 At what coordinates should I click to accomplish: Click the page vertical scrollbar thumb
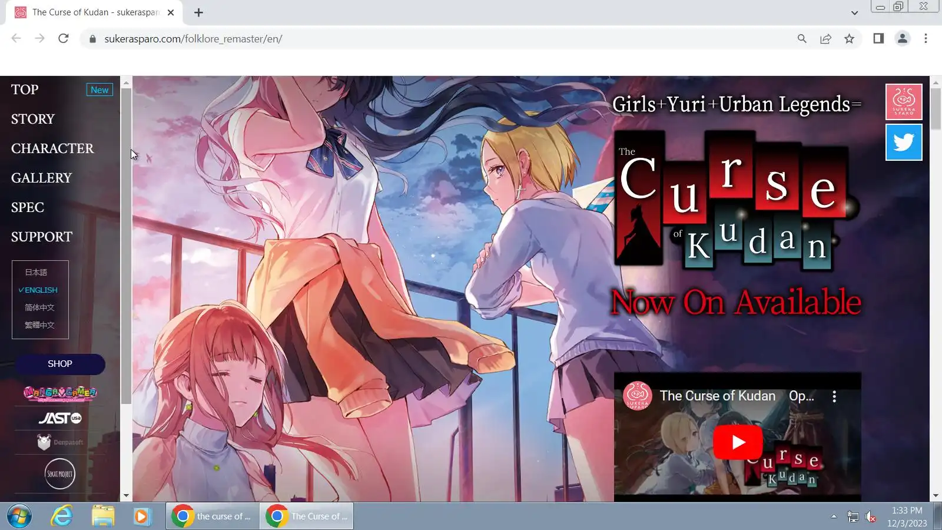936,110
